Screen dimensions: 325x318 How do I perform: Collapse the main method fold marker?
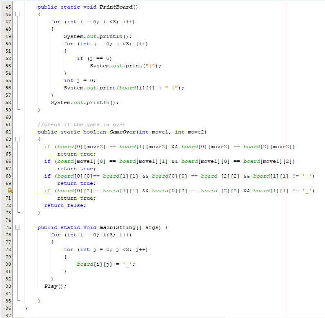(x=18, y=227)
